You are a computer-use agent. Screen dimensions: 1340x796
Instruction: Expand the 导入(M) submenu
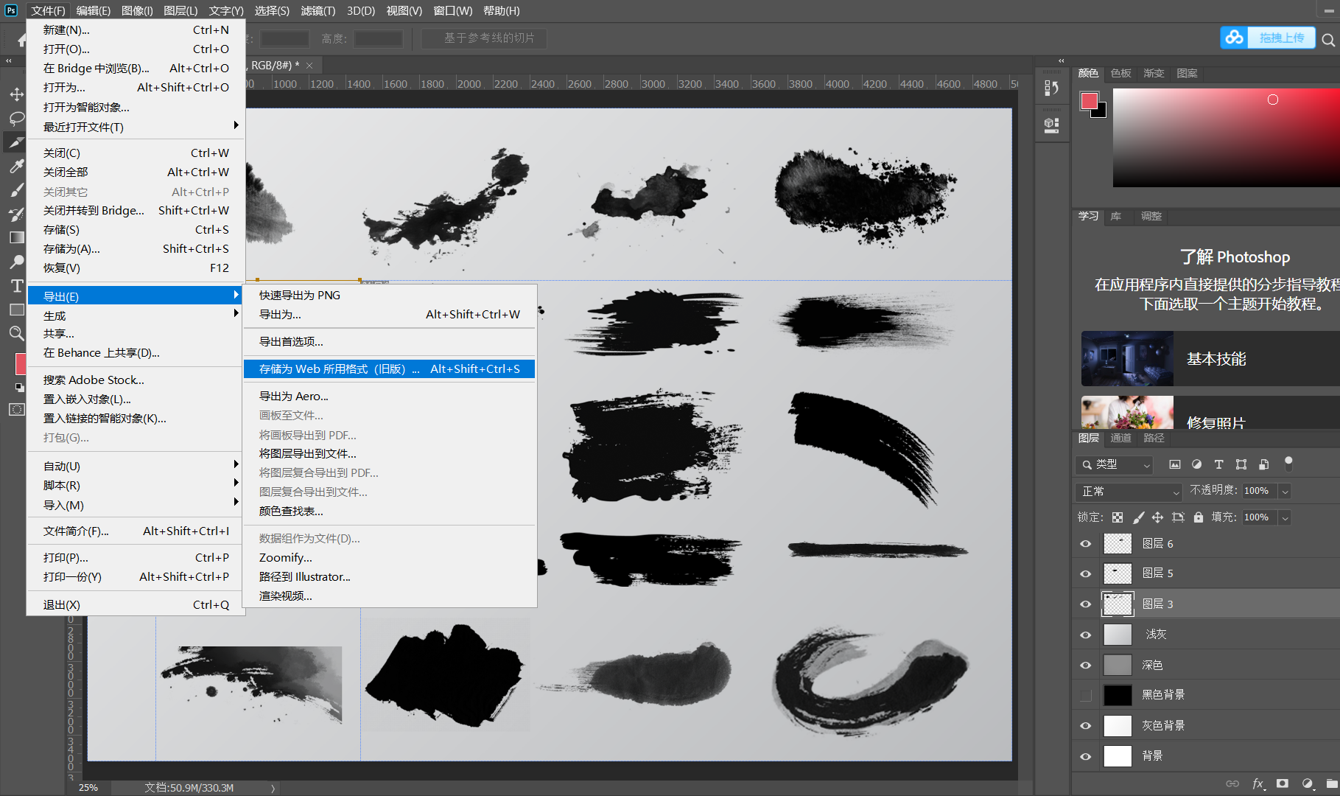pyautogui.click(x=136, y=505)
